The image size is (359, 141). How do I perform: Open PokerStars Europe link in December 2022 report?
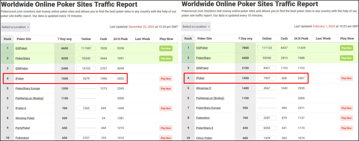(x=28, y=88)
